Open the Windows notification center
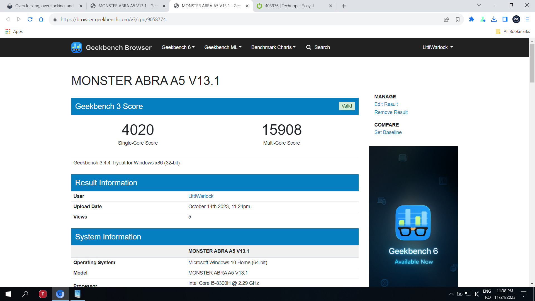Viewport: 535px width, 301px height. 524,294
